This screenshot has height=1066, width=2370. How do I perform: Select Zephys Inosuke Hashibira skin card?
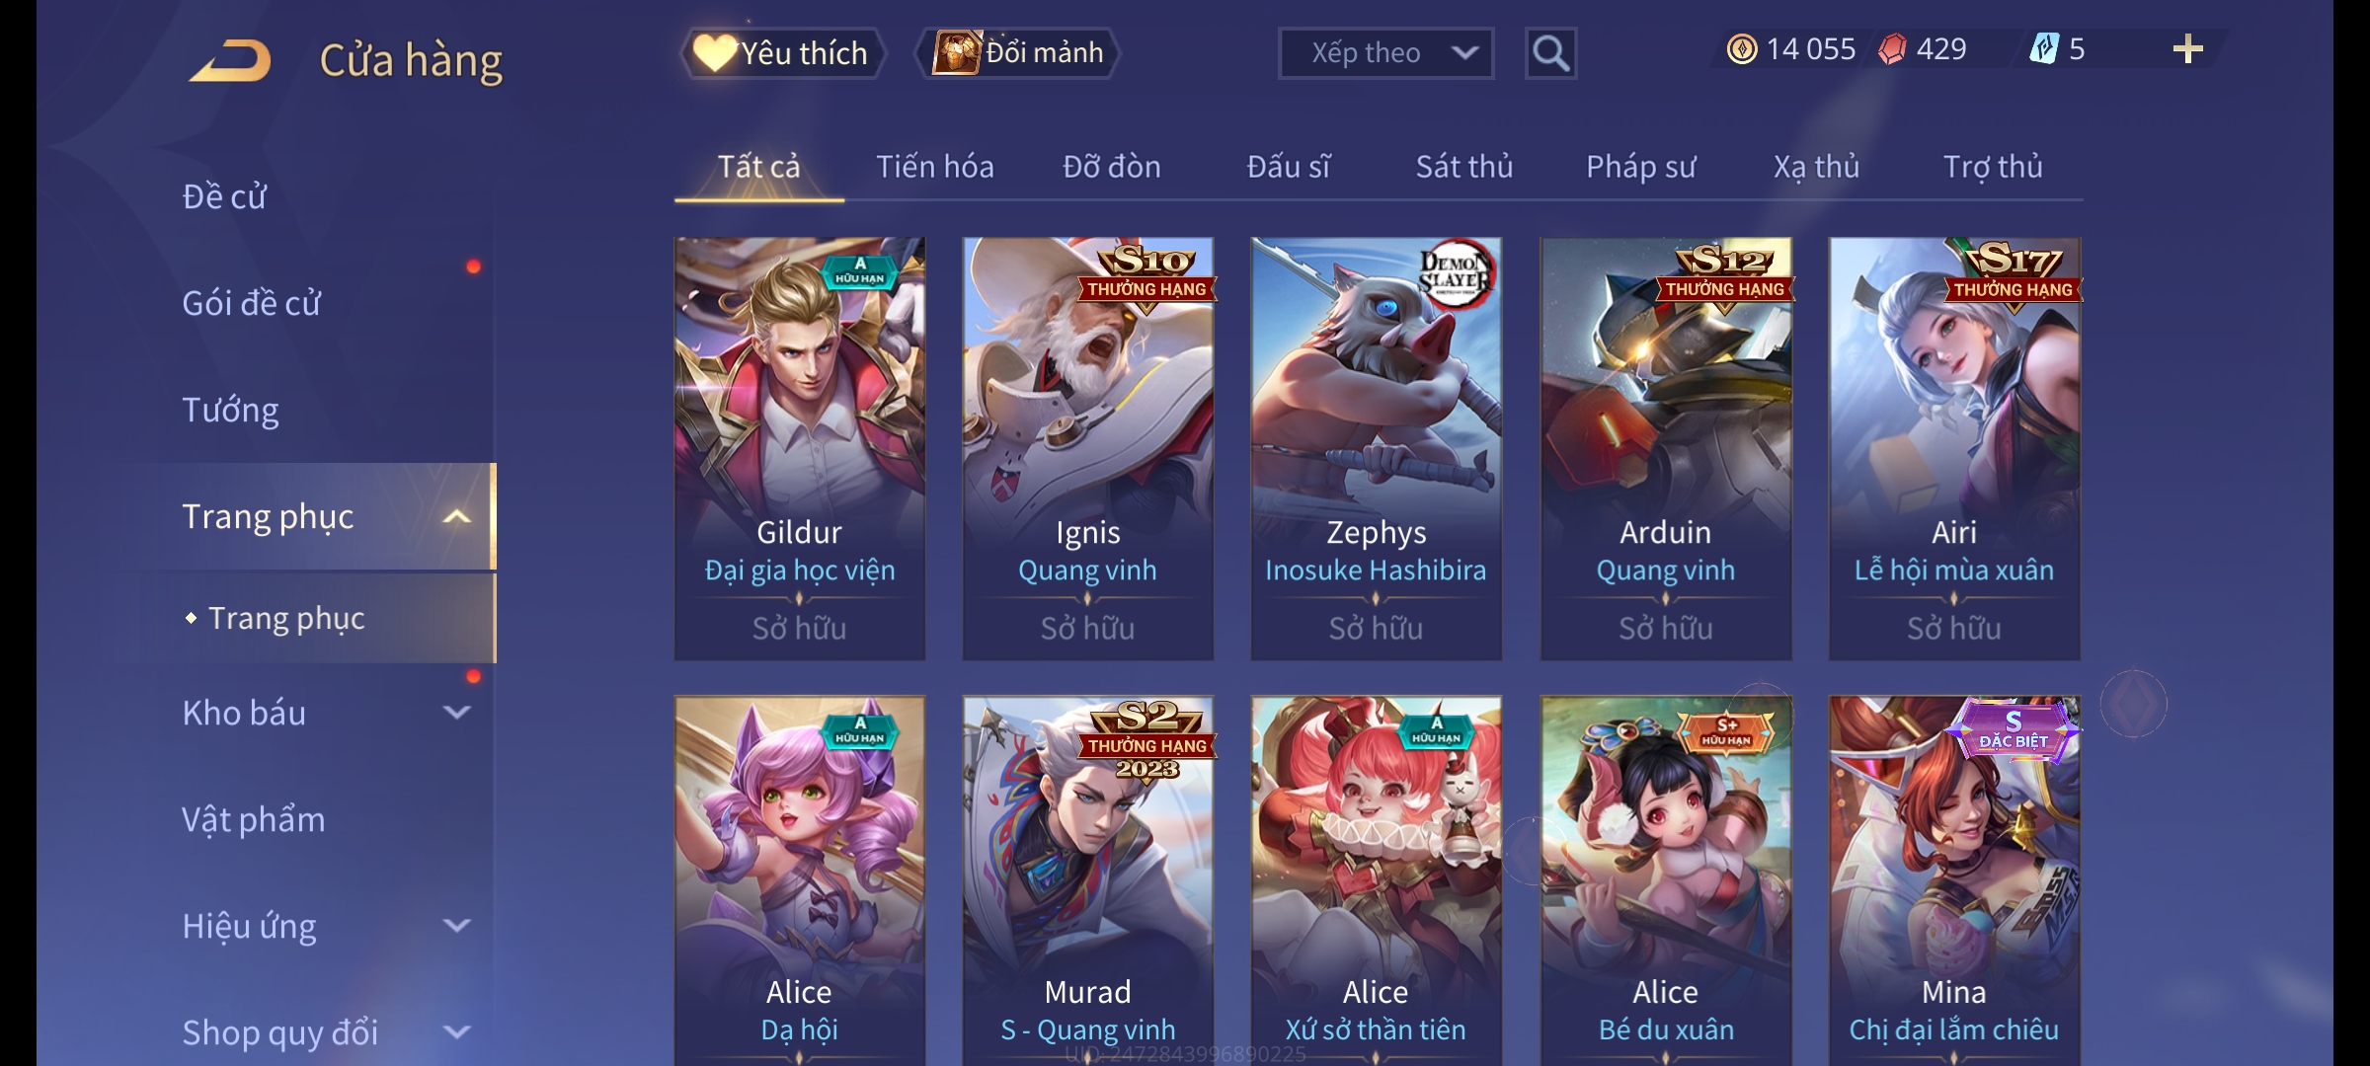coord(1376,448)
